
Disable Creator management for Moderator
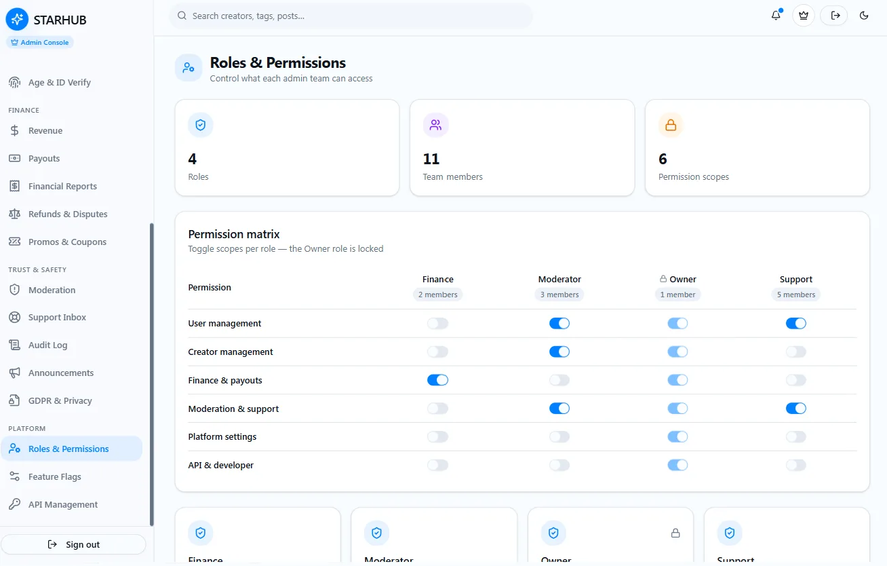[x=559, y=352]
